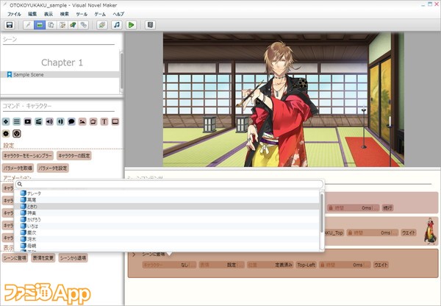441x306 pixels.
Task: Open the 編集 menu
Action: (32, 14)
